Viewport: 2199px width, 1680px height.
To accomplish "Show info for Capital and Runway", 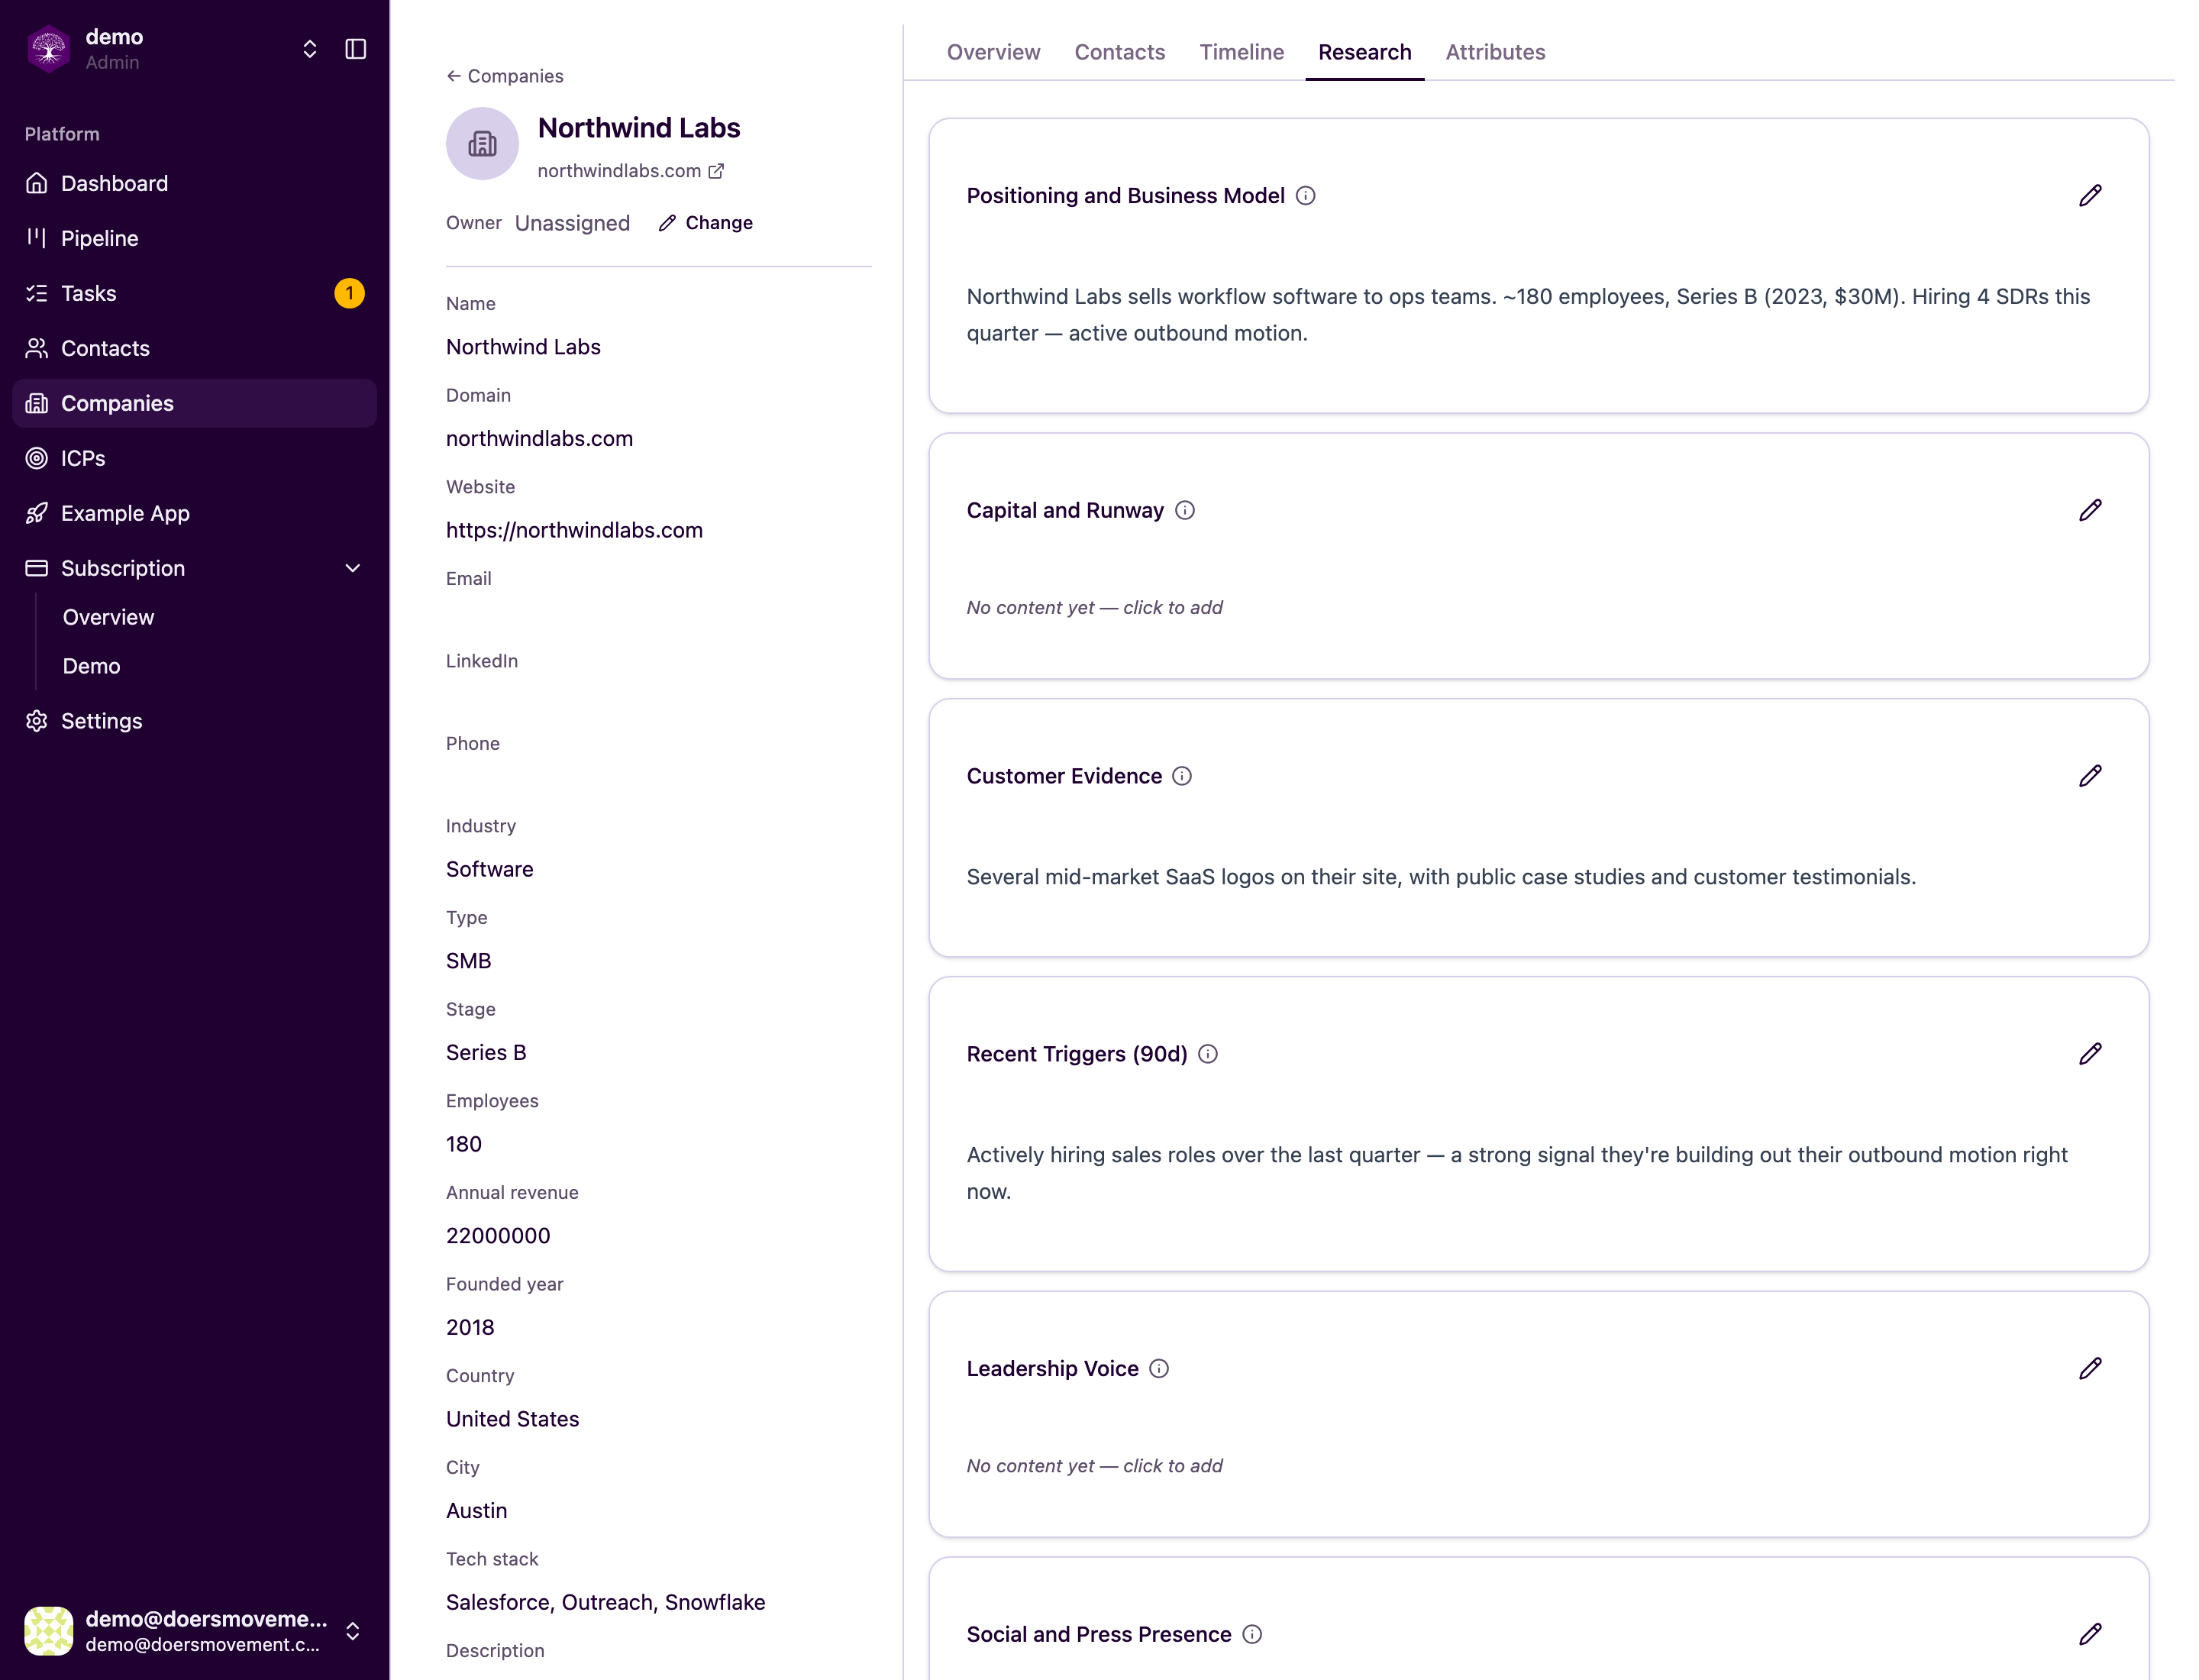I will [x=1184, y=511].
